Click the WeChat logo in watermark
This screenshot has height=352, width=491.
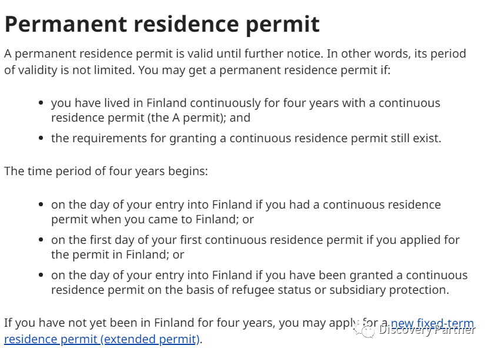(x=364, y=330)
